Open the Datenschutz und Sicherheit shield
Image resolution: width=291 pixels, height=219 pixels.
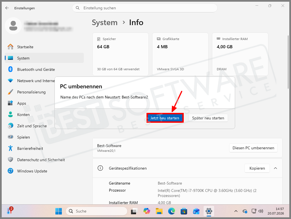[x=10, y=160]
